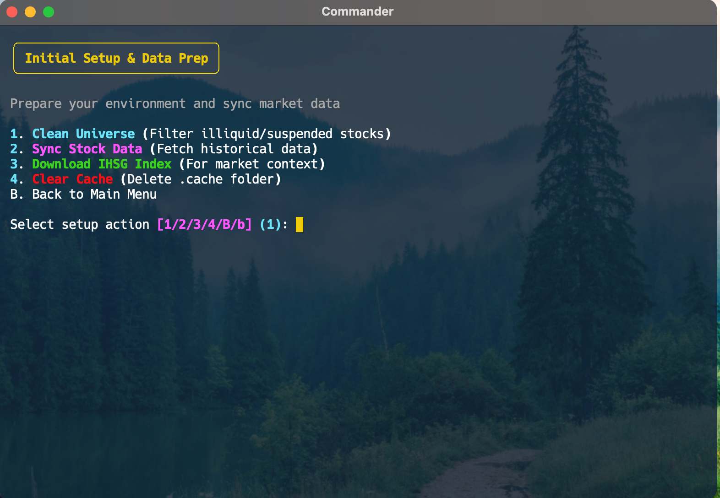Choose 'B. Back to Main Menu' line
The image size is (720, 498).
(x=83, y=194)
